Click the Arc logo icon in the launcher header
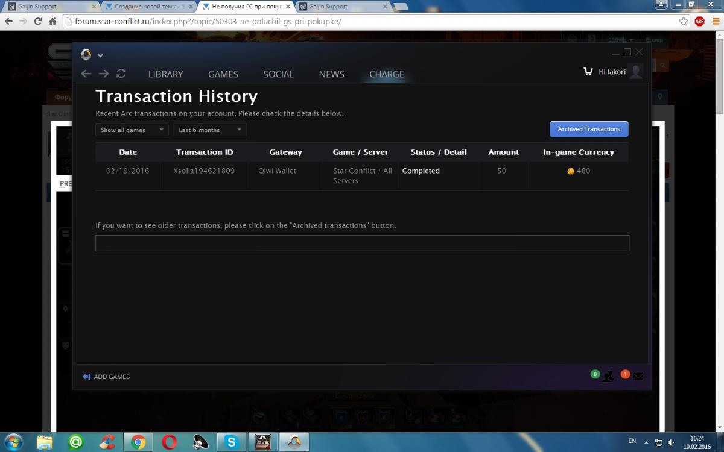This screenshot has width=724, height=452. pyautogui.click(x=86, y=54)
